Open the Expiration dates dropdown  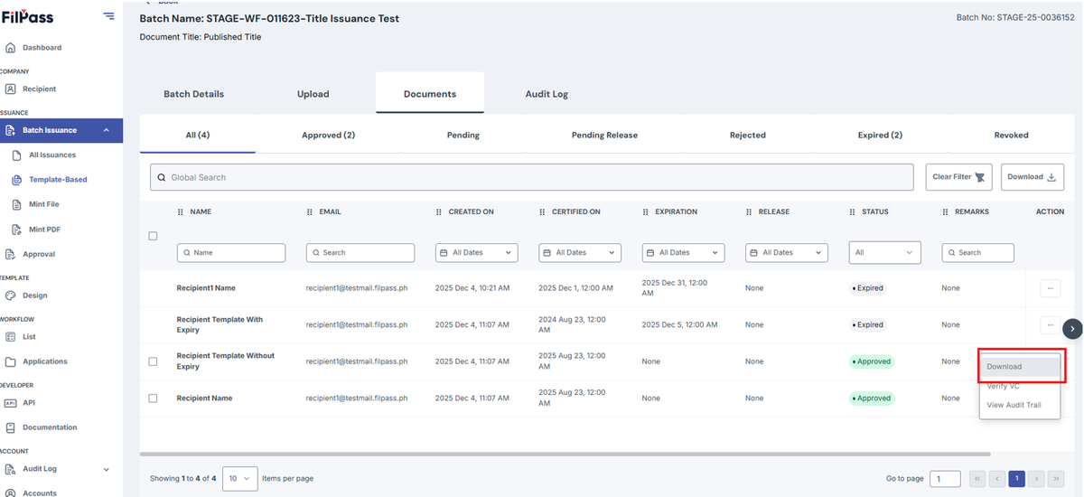[684, 253]
